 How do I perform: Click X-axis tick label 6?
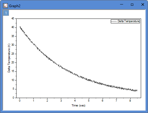[x=102, y=101]
